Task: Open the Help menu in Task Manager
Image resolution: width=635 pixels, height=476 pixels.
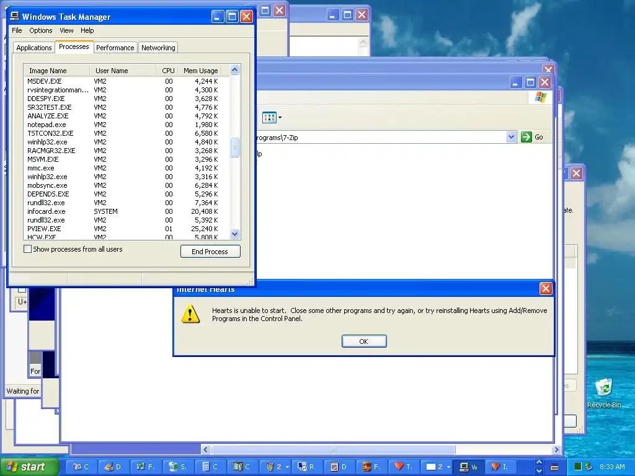Action: click(87, 30)
